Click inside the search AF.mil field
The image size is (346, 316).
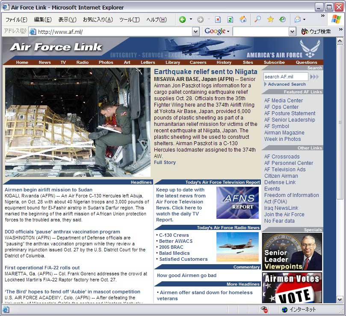click(x=286, y=77)
